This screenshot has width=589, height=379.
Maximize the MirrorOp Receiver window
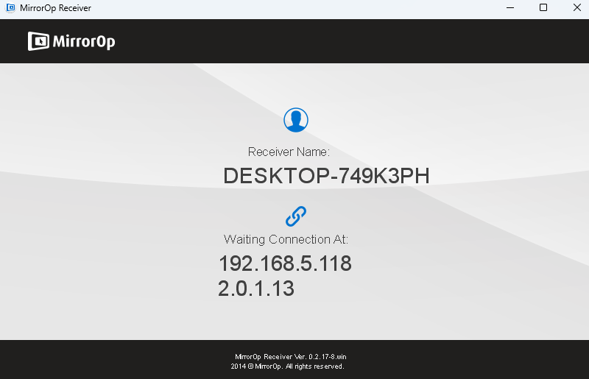click(543, 7)
